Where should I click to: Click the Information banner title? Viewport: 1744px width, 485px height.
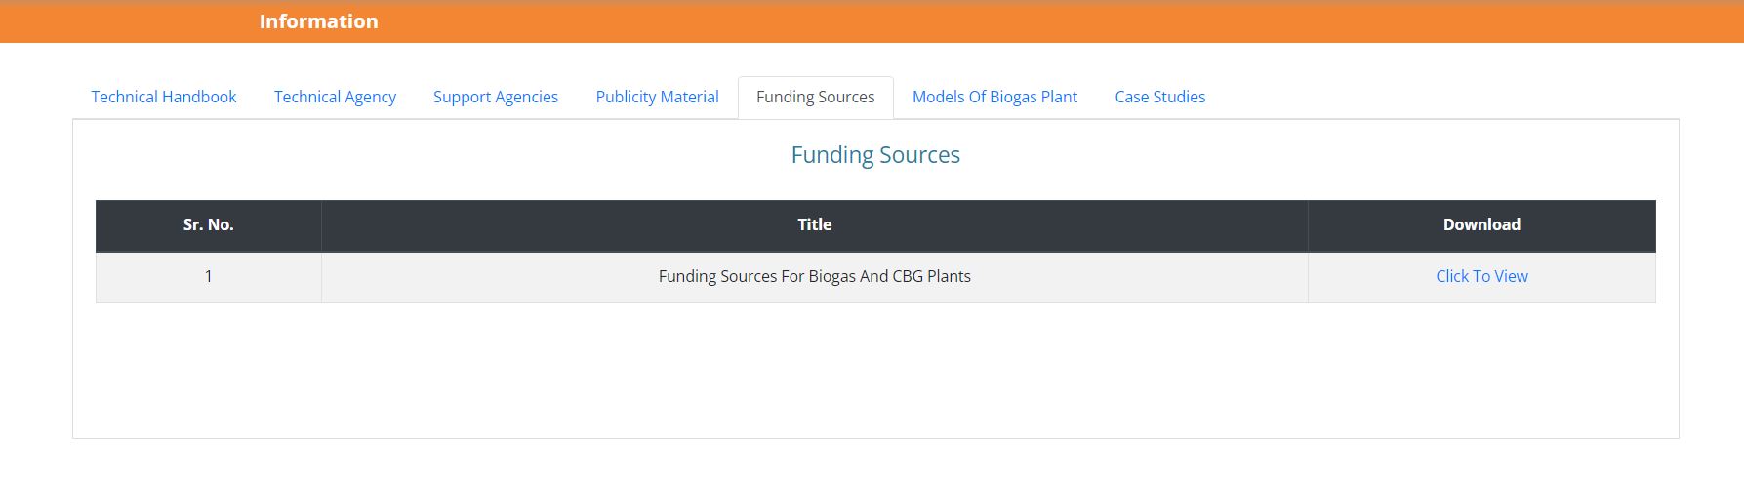(318, 21)
